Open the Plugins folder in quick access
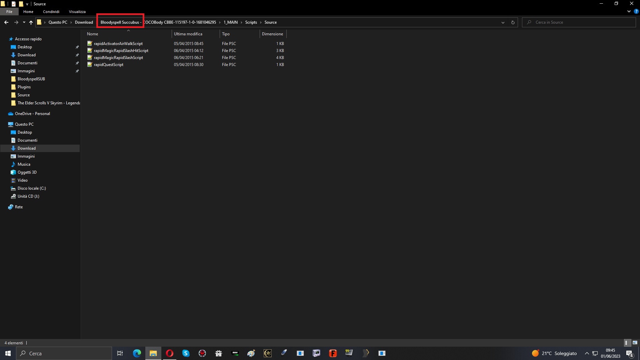Viewport: 640px width, 360px height. (x=24, y=87)
